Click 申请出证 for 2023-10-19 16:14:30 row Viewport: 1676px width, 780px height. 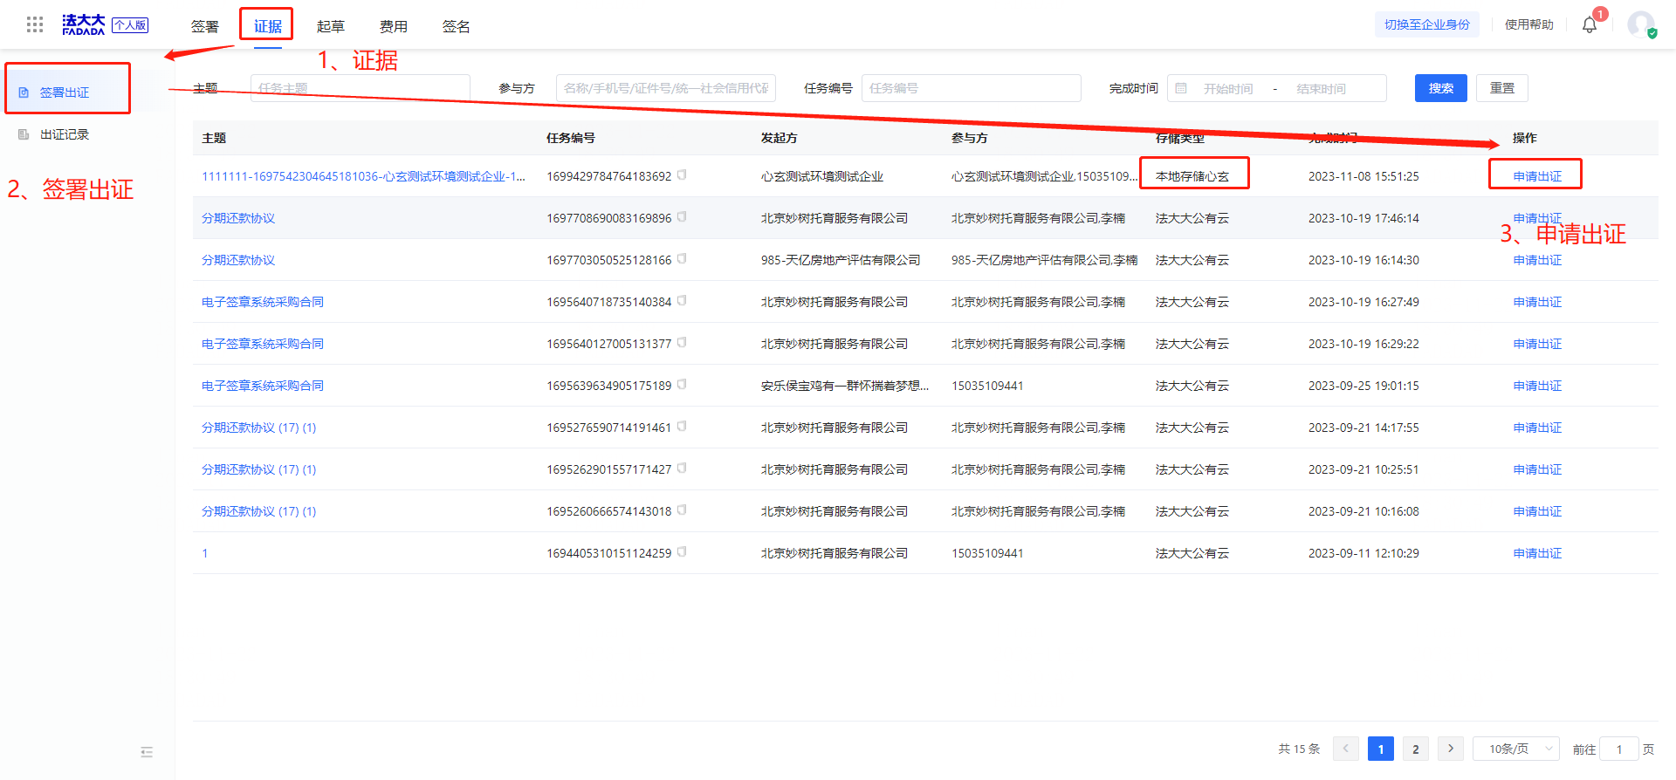pyautogui.click(x=1537, y=260)
